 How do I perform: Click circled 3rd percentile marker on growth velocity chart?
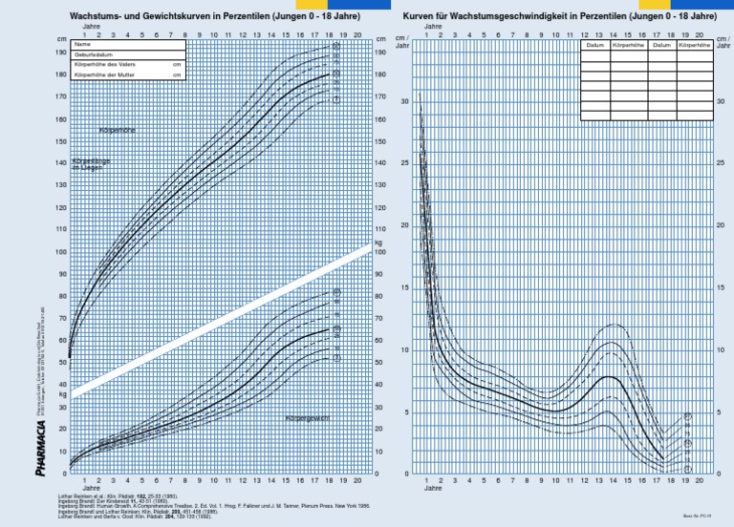[687, 469]
